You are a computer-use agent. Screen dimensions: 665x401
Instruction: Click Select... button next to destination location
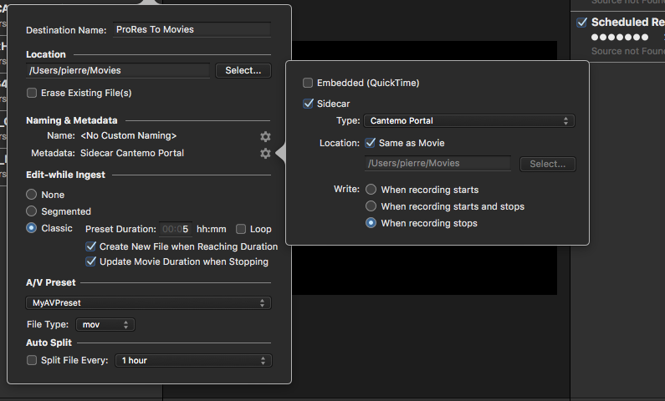tap(243, 71)
